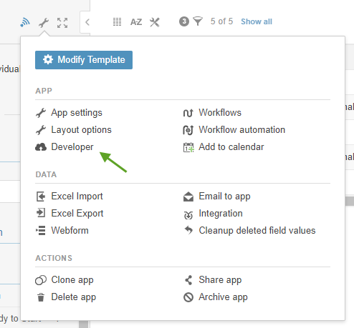
Task: Open the filter funnel icon
Action: (198, 21)
